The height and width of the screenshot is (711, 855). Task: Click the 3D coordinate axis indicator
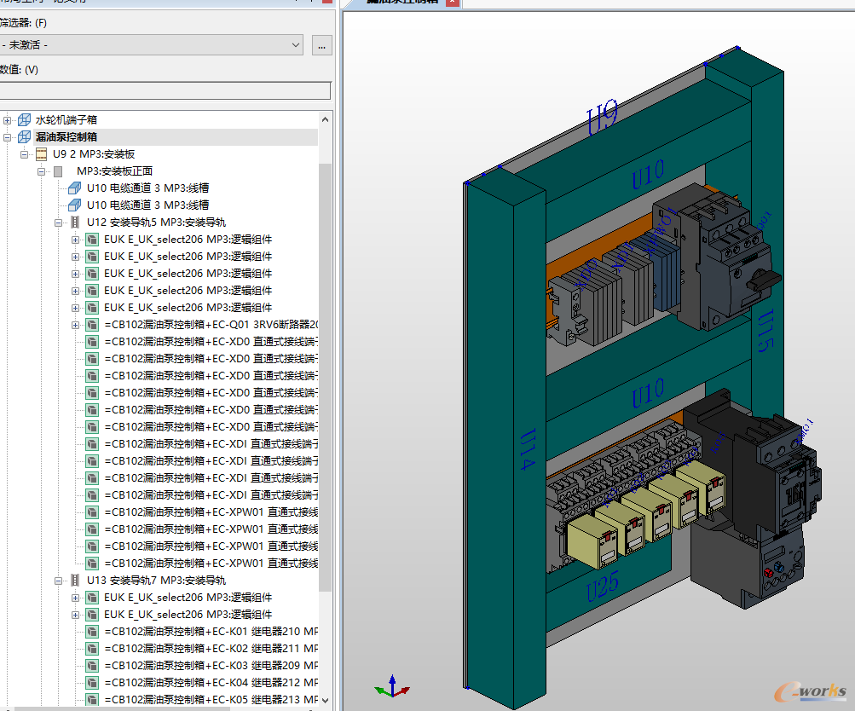[392, 687]
